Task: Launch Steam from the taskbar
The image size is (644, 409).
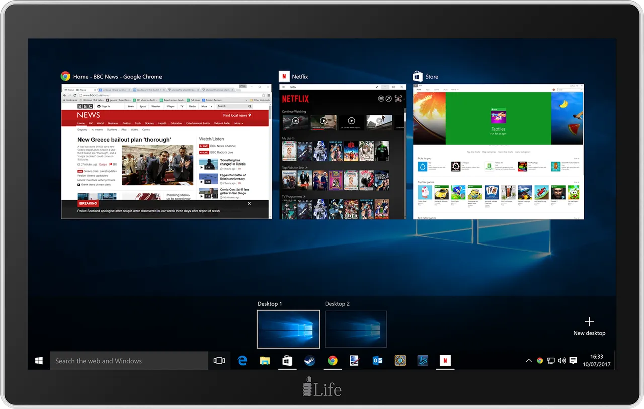Action: 310,360
